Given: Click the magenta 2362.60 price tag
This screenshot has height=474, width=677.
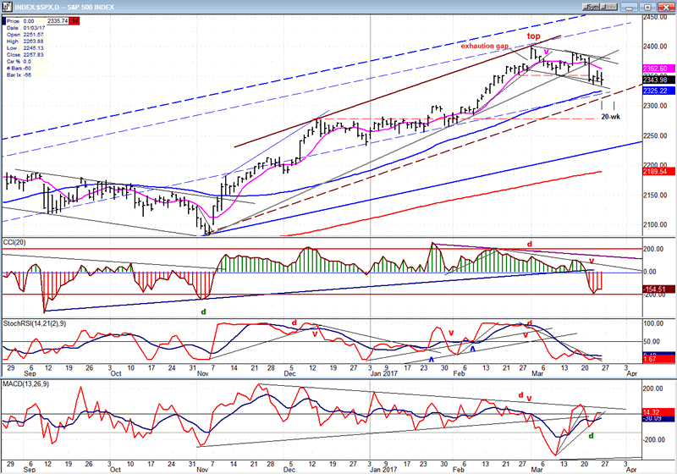Looking at the screenshot, I should tap(657, 69).
